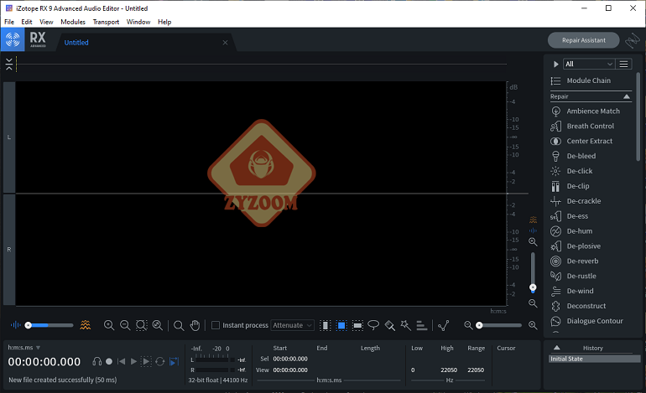
Task: Launch the Repair Assistant
Action: pos(583,40)
